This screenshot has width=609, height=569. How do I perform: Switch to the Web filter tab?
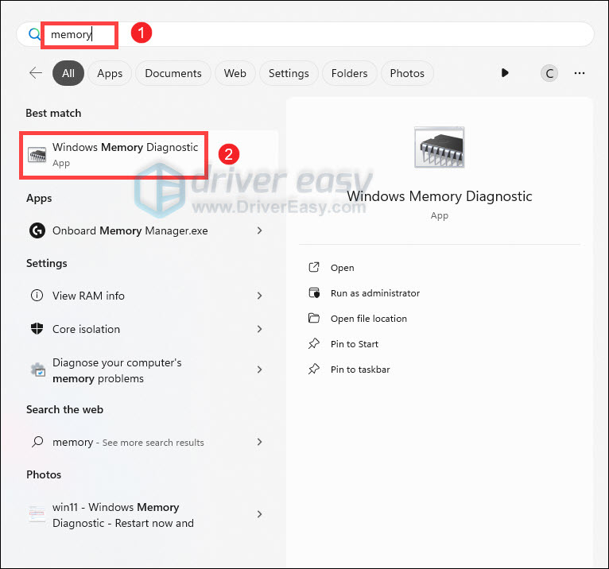(235, 73)
